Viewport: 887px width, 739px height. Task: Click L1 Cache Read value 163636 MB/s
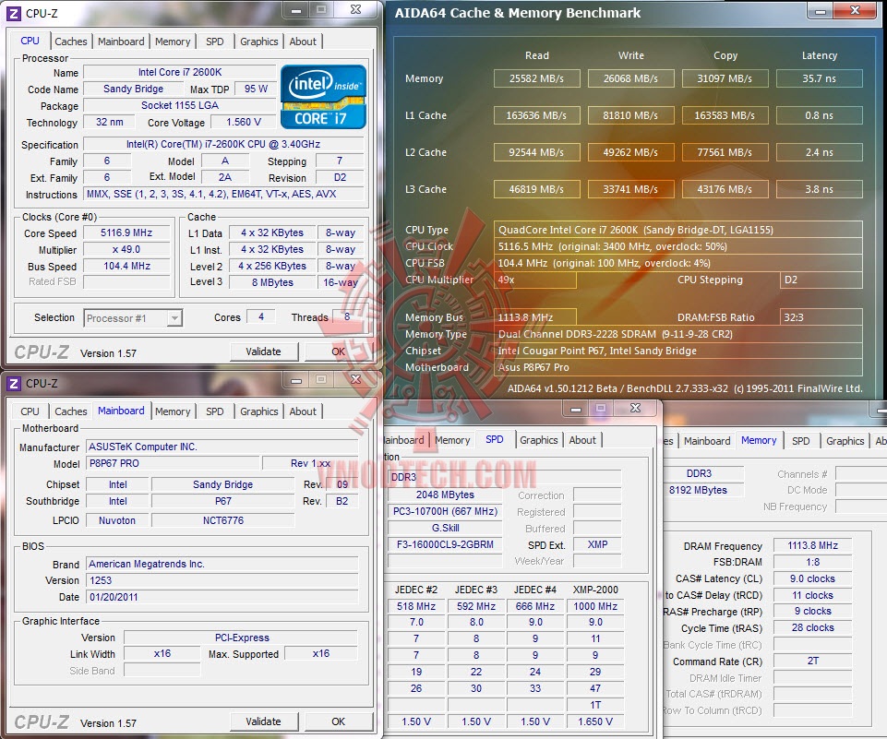point(537,115)
